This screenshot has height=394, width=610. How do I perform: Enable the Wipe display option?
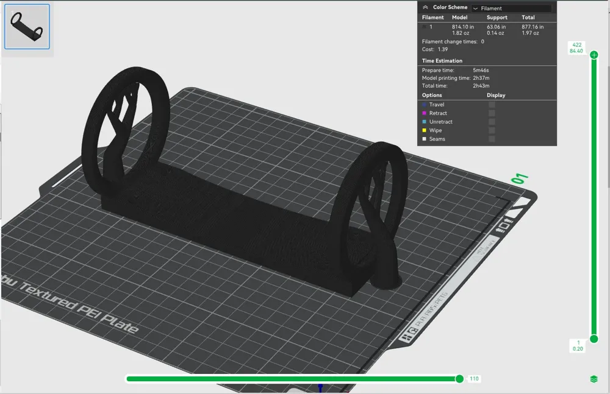click(x=491, y=130)
